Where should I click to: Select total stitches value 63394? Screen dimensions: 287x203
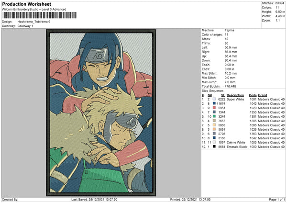280,3
